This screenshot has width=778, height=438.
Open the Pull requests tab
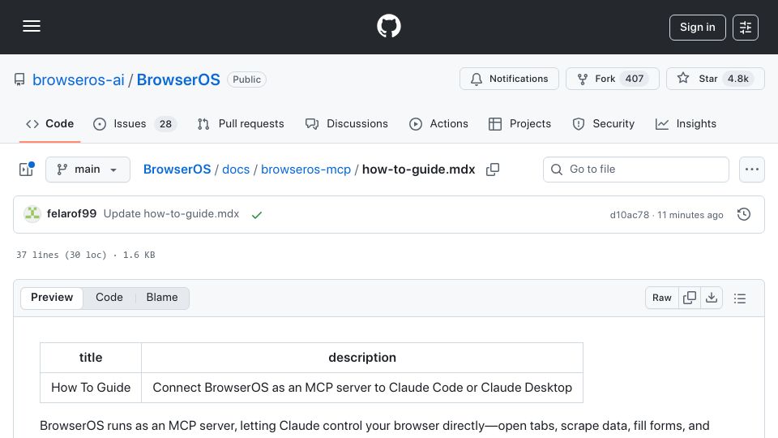point(241,123)
